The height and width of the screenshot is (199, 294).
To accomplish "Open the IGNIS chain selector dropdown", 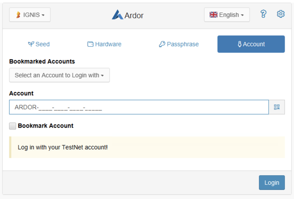I will click(x=30, y=14).
